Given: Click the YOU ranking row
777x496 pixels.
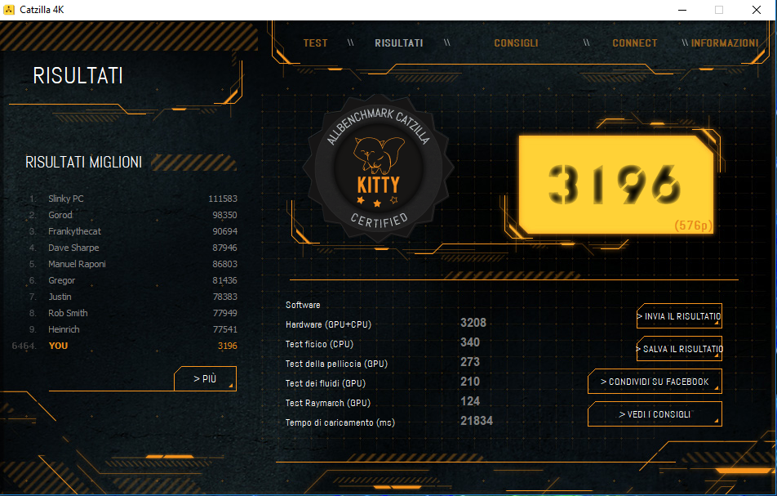Looking at the screenshot, I should click(124, 346).
